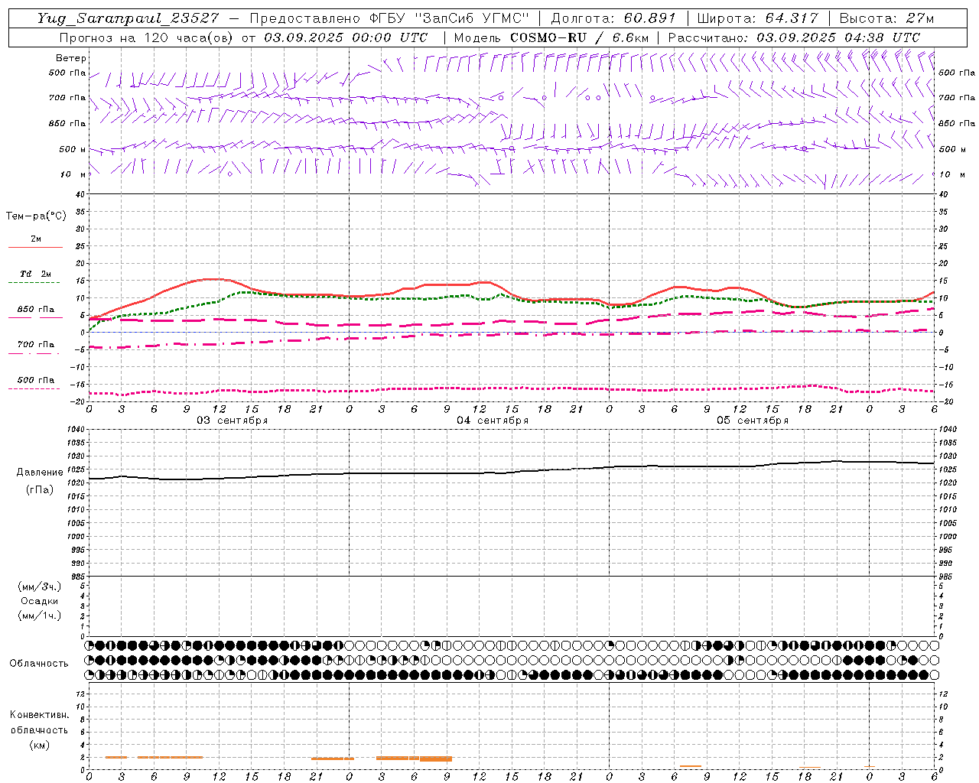This screenshot has width=979, height=783.
Task: Click the 'Конвективн.' convective cloud label
Action: coord(39,715)
